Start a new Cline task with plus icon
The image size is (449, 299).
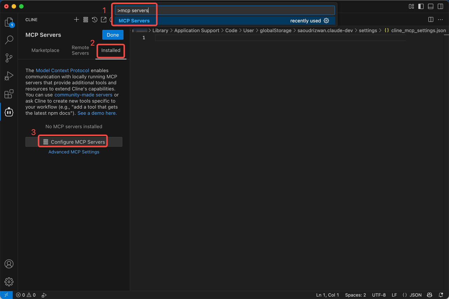point(76,20)
